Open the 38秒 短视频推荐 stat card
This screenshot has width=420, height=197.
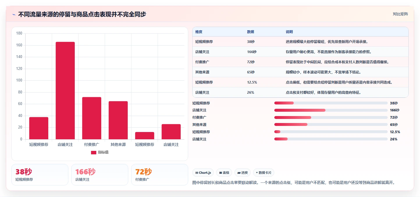pos(40,175)
